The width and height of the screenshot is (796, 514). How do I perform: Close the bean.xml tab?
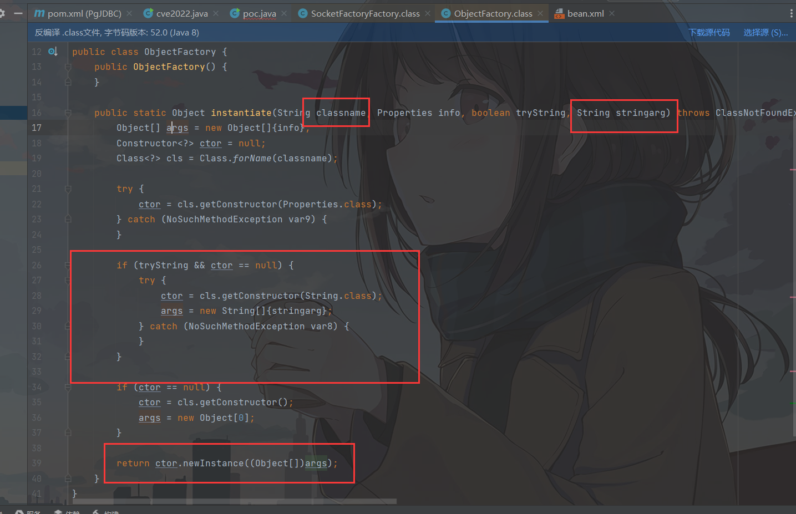coord(611,13)
